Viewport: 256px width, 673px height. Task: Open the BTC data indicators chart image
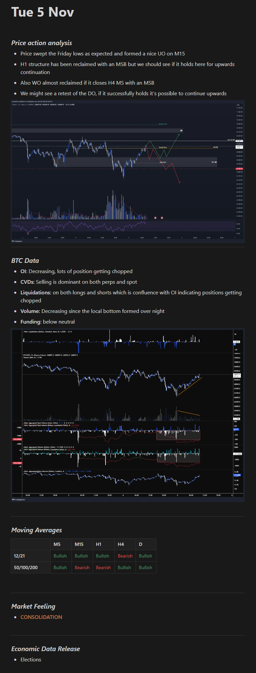tap(128, 415)
